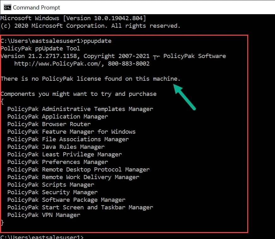Image resolution: width=275 pixels, height=239 pixels.
Task: Click the Command Prompt icon in title bar
Action: 6,7
